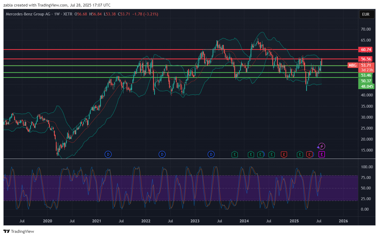Viewport: 379px width, 237px height.
Task: Click the TradingView logo at bottom left
Action: 19,231
